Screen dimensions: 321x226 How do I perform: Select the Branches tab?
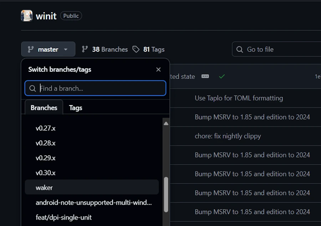(44, 107)
